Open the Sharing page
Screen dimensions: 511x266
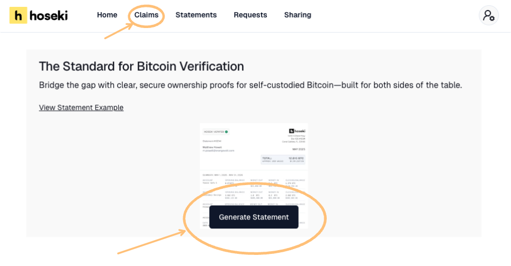(298, 15)
